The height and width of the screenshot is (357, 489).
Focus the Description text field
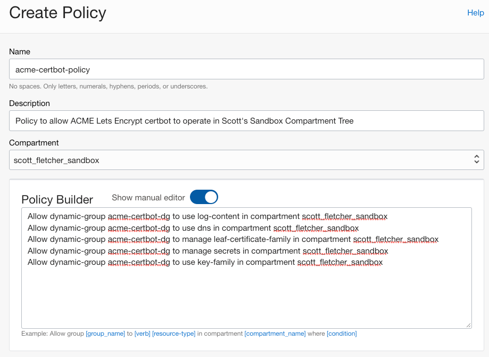[246, 121]
